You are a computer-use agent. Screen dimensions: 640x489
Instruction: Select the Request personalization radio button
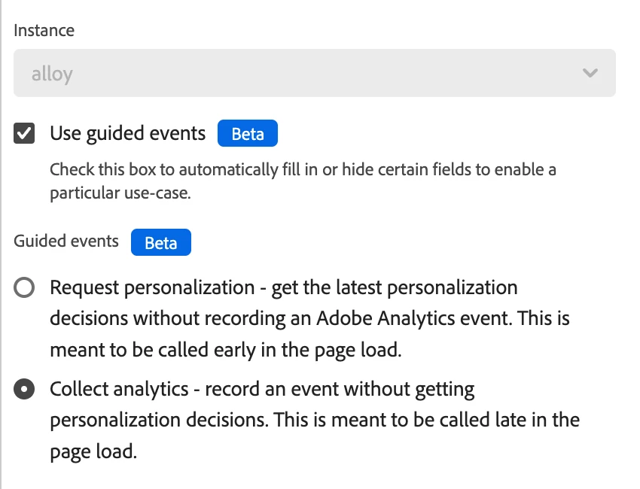(24, 288)
